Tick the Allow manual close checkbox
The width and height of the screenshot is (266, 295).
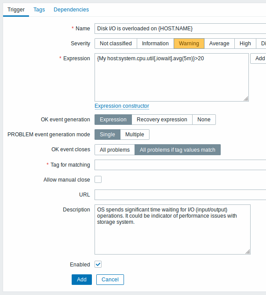[x=98, y=179]
